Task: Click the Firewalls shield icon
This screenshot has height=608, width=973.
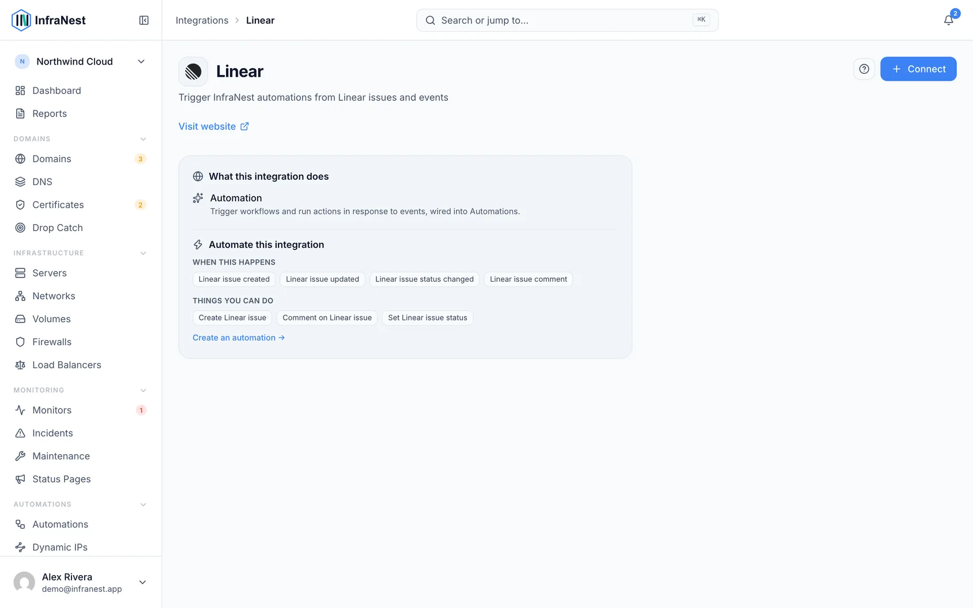Action: [20, 342]
